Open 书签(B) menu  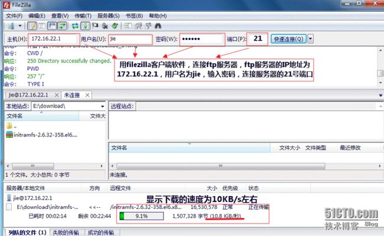coord(134,16)
